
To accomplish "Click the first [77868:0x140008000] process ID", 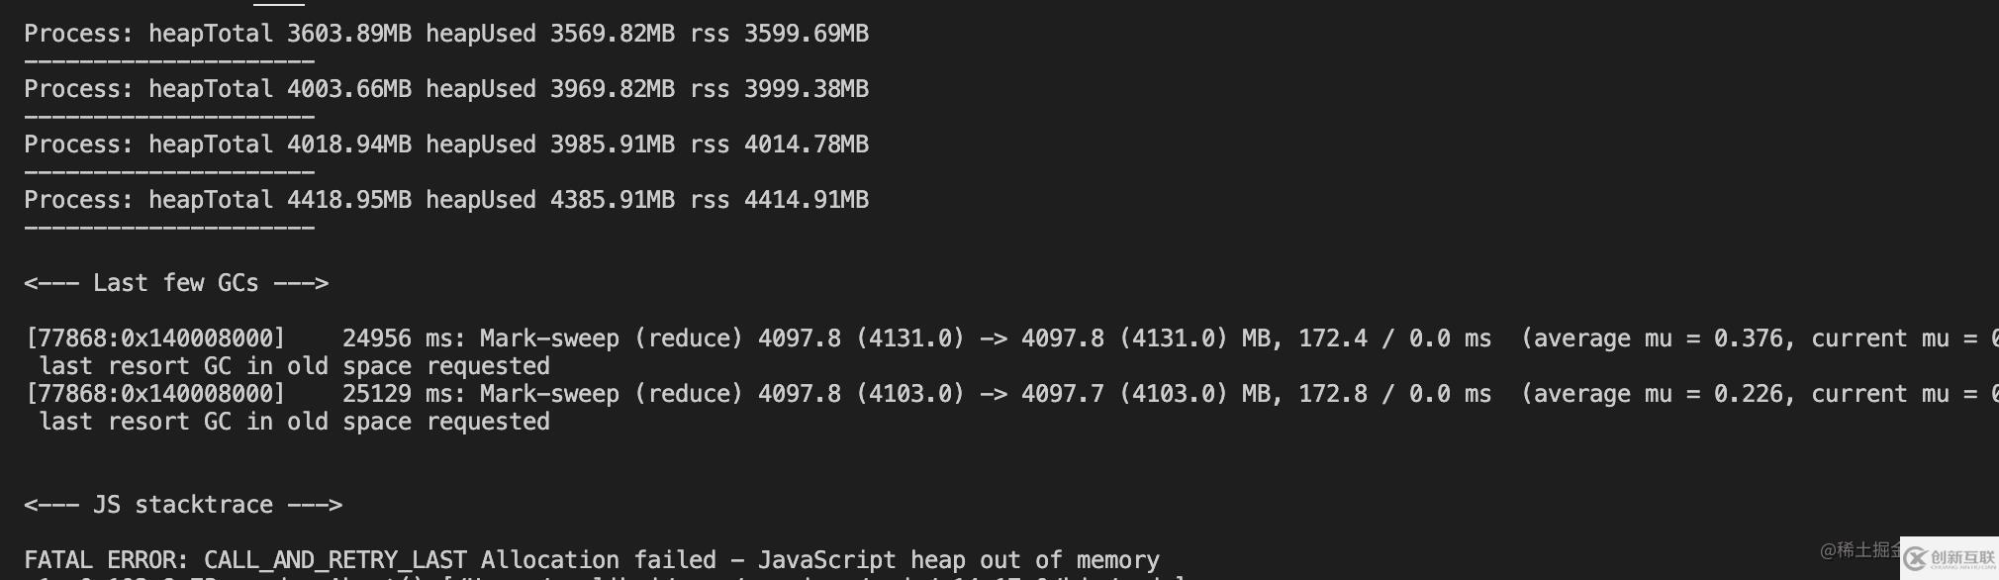I will tap(155, 338).
